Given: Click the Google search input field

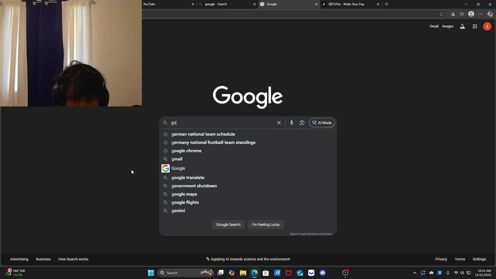Looking at the screenshot, I should click(222, 123).
